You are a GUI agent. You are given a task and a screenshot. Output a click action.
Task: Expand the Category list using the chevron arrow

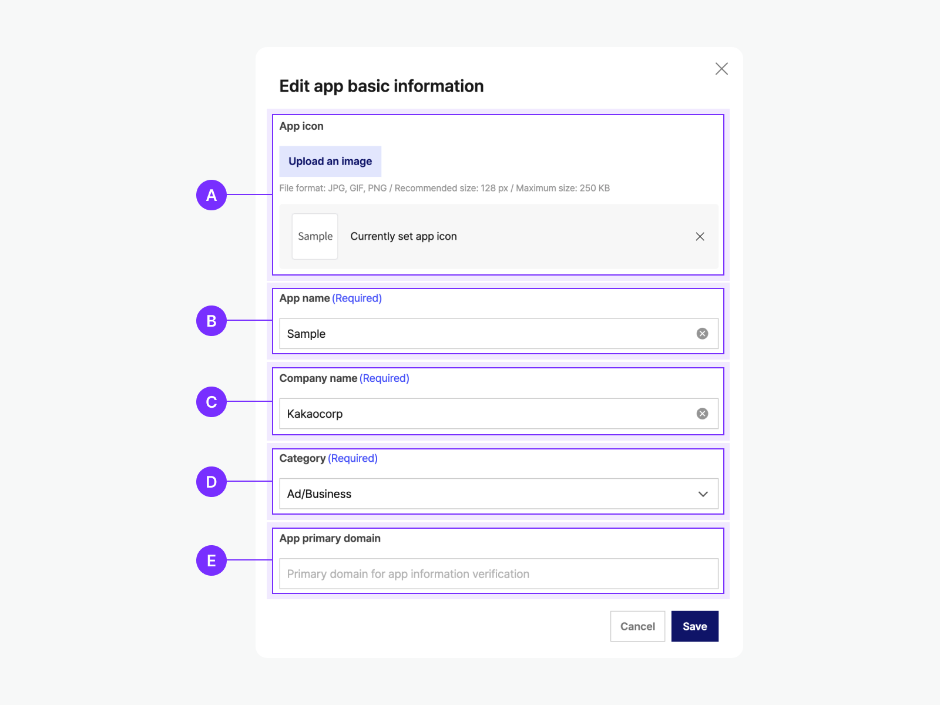point(703,494)
